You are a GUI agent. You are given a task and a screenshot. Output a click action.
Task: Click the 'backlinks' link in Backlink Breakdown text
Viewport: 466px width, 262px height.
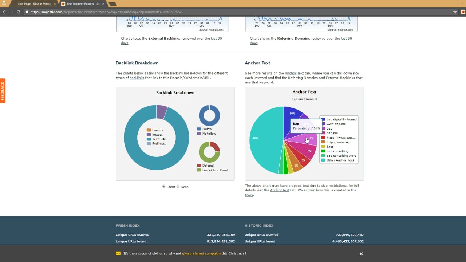137,78
